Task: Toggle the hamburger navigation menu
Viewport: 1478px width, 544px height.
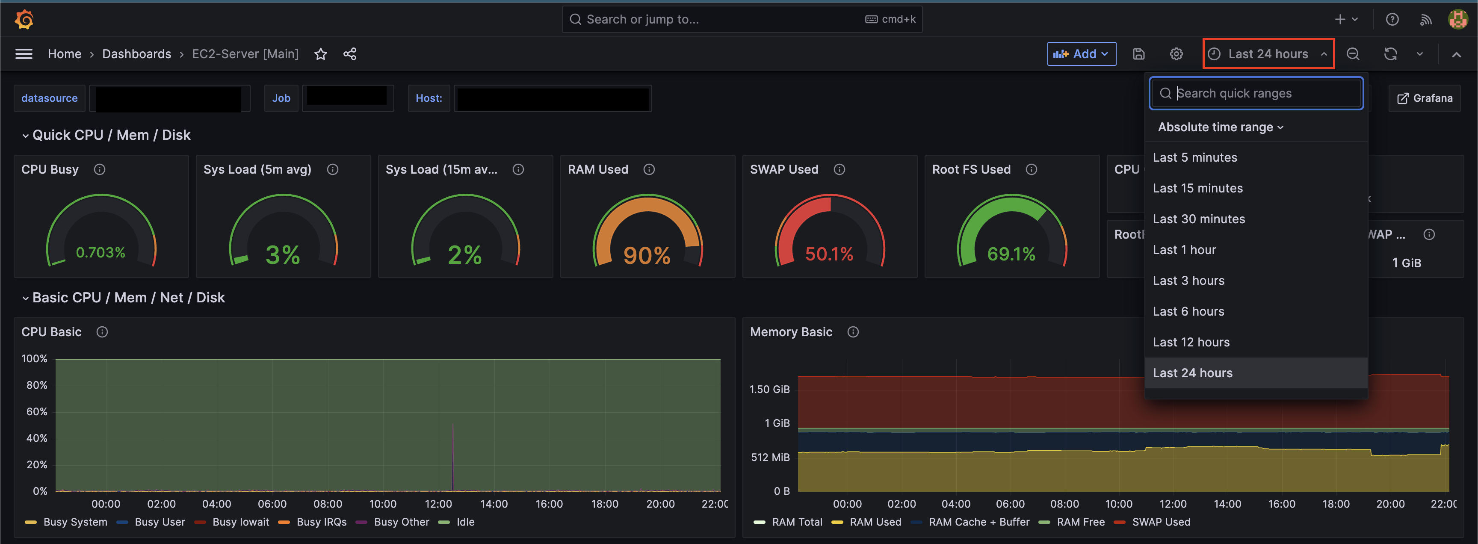Action: [24, 54]
